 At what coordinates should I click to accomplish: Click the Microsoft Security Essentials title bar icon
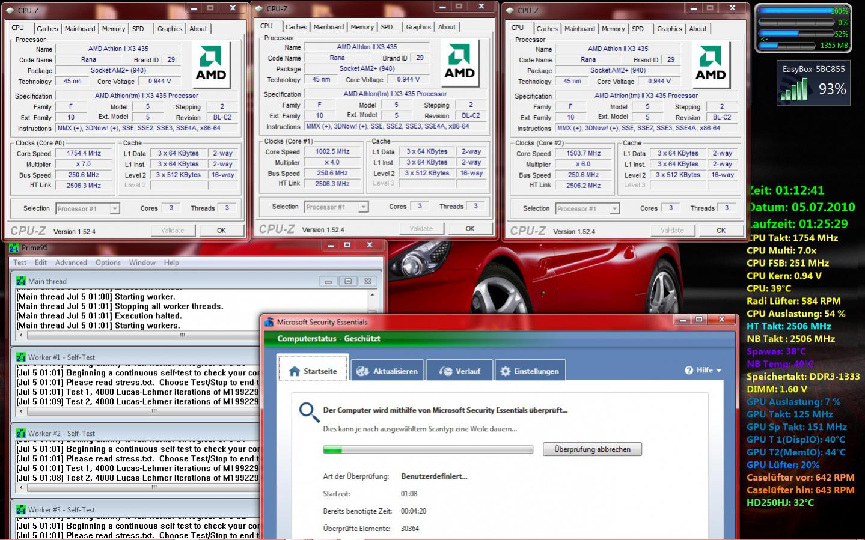pyautogui.click(x=269, y=322)
